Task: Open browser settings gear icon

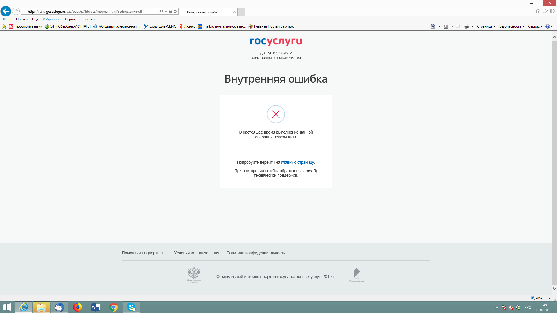Action: click(552, 11)
